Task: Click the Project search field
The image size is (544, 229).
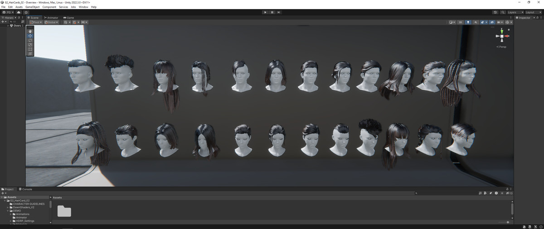Action: pos(446,193)
